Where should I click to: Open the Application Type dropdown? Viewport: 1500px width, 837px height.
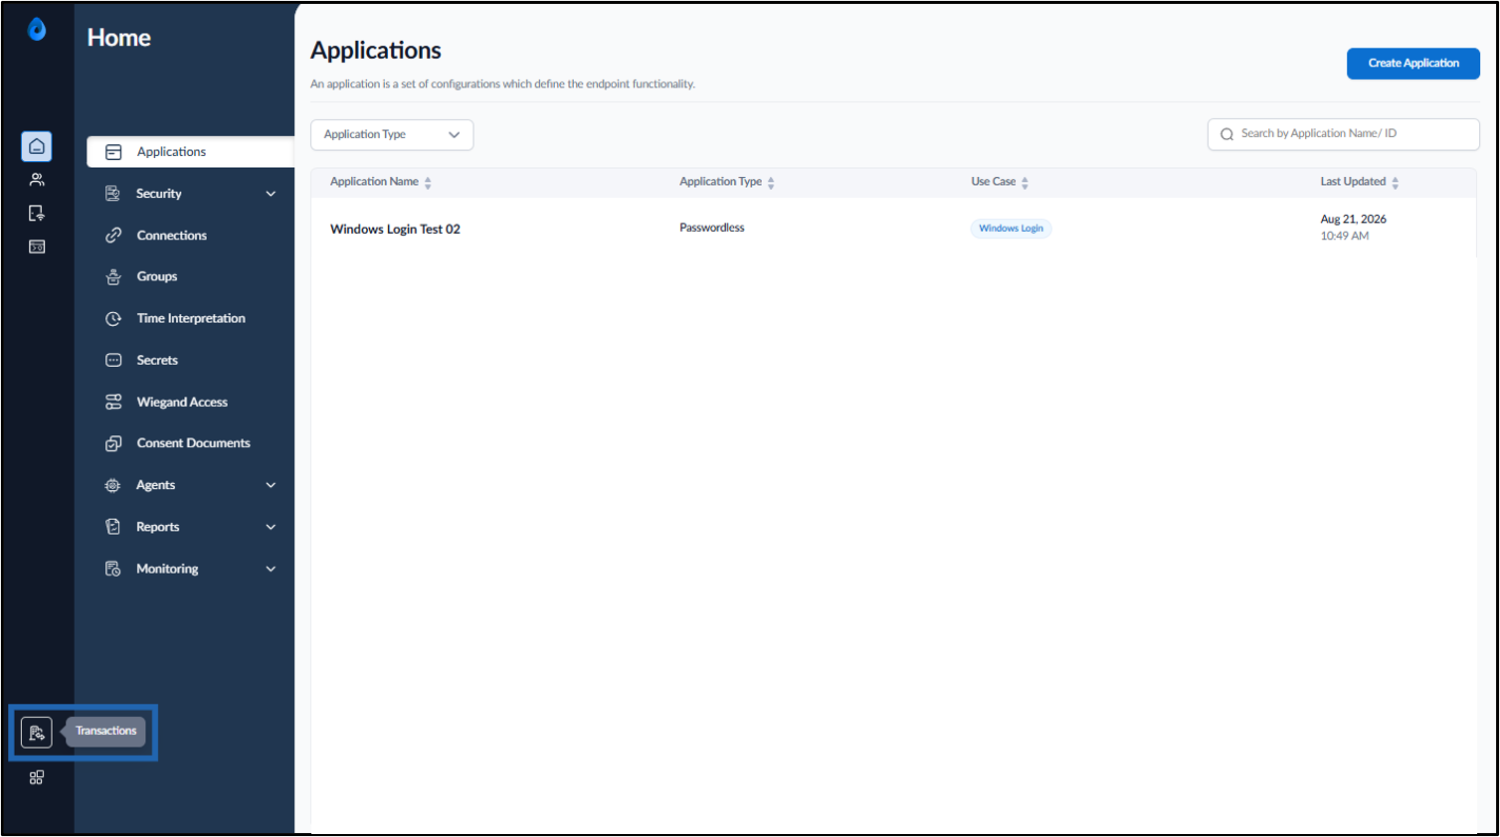[x=392, y=135]
